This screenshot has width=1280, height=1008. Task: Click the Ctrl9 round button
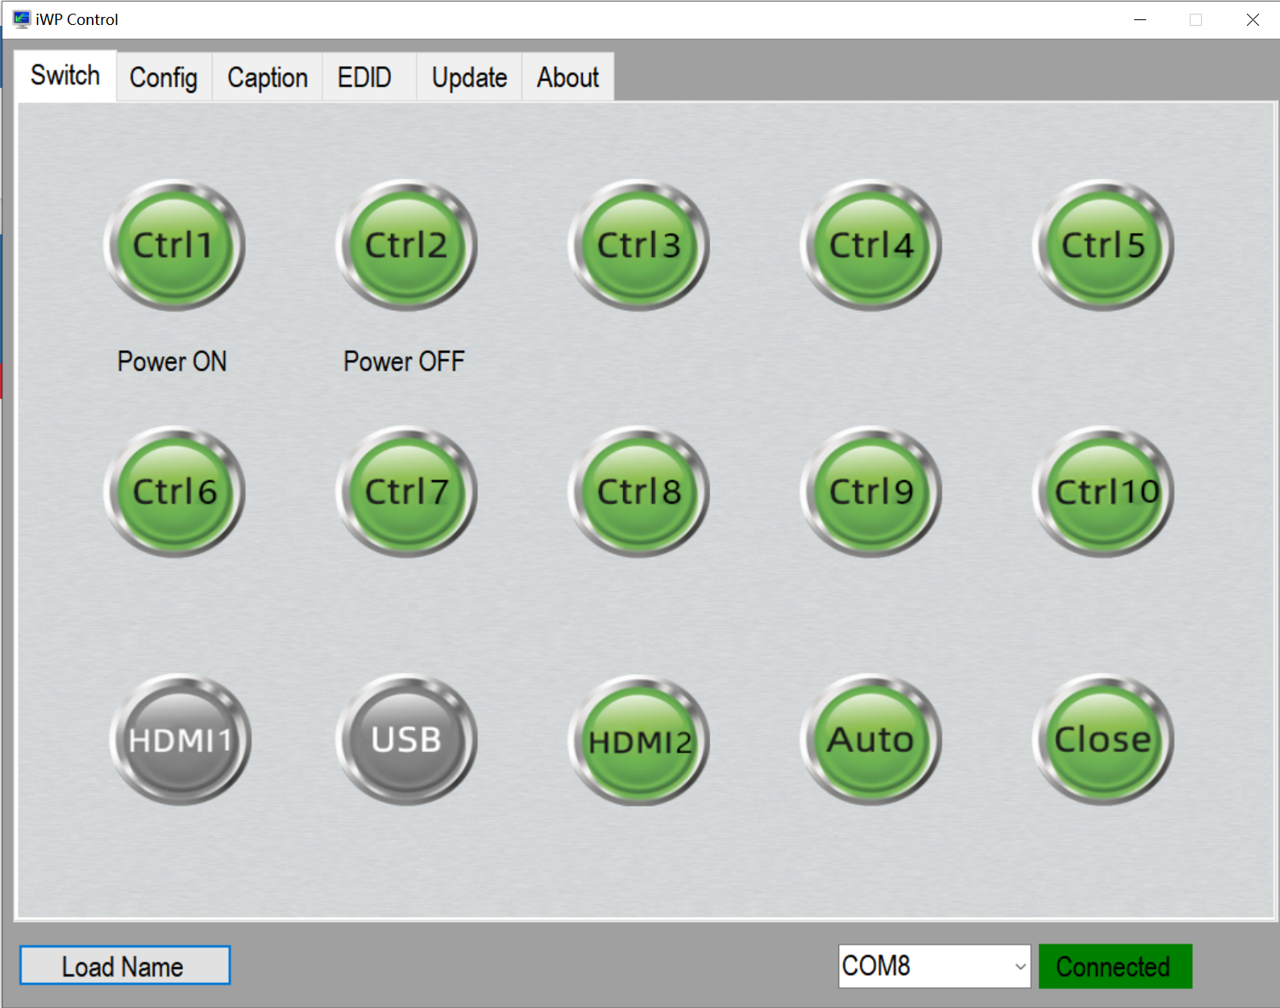point(871,492)
